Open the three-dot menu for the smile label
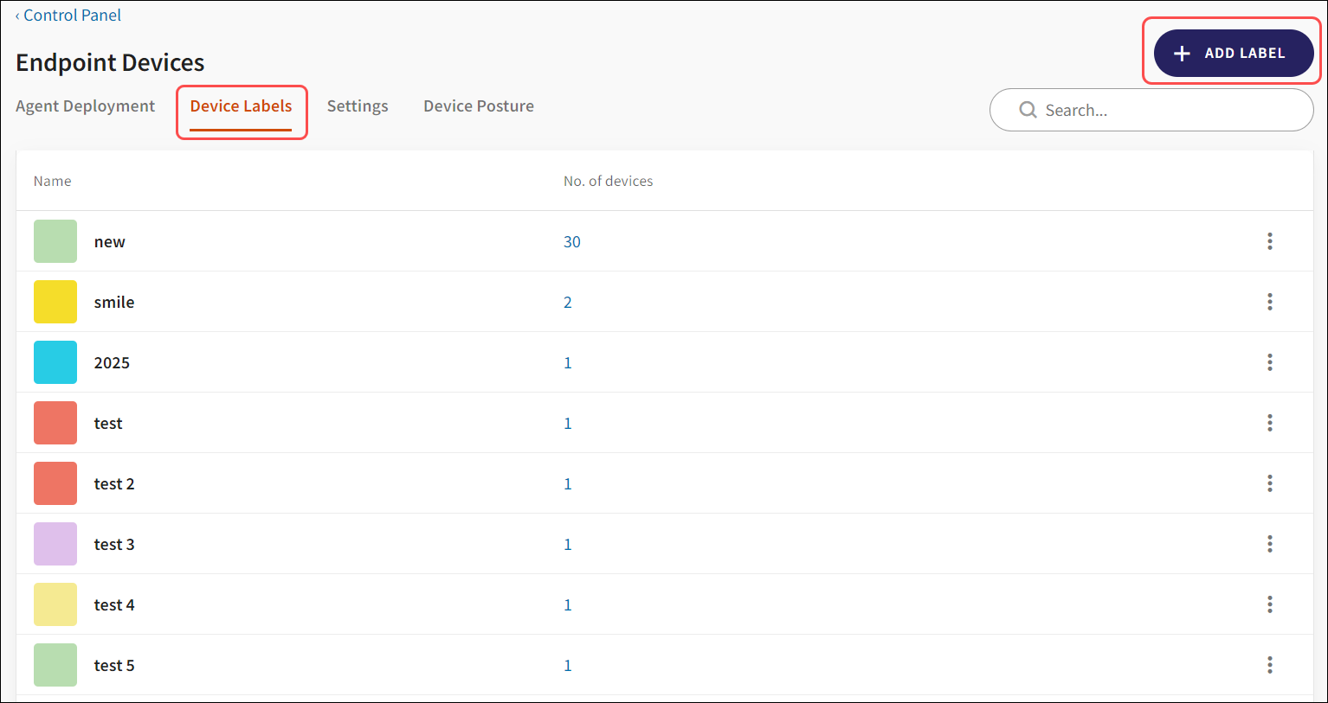 pos(1269,302)
